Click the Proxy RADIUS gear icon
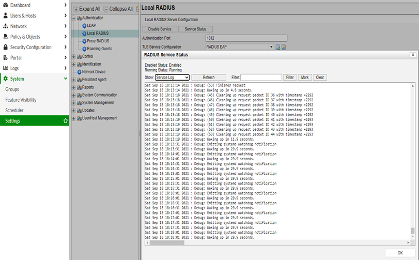Image resolution: width=419 pixels, height=260 pixels. click(84, 41)
